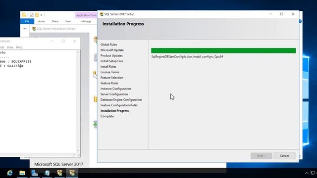Select Feature Rules step

109,83
